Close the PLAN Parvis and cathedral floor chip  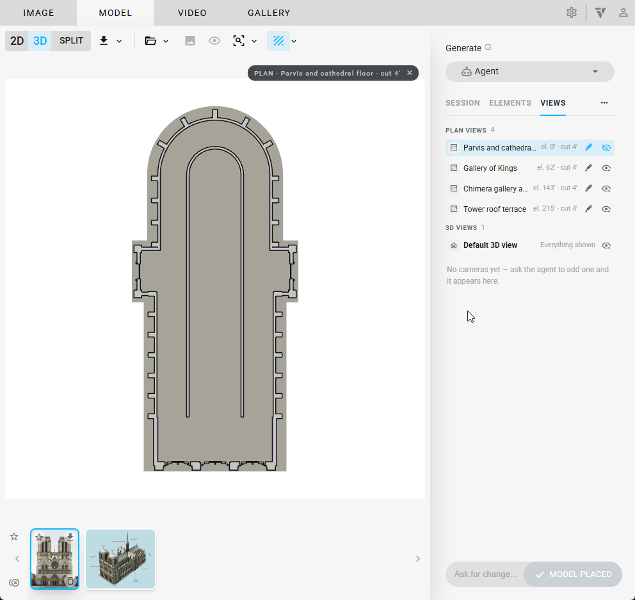[410, 73]
